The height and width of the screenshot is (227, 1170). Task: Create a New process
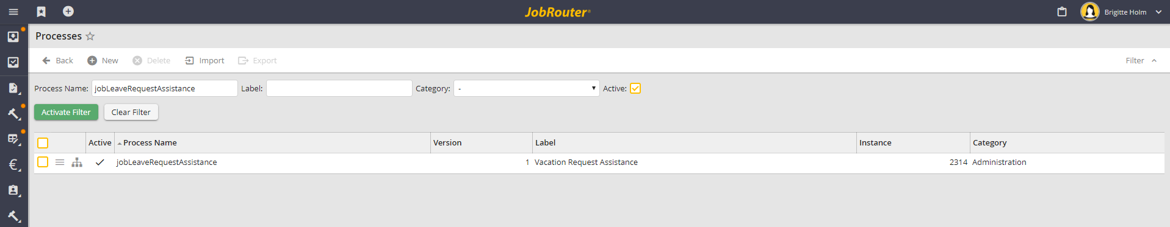[103, 60]
